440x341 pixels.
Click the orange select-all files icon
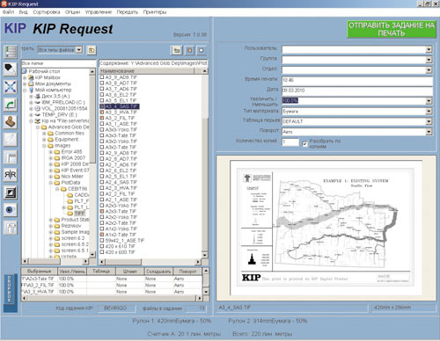point(189,51)
